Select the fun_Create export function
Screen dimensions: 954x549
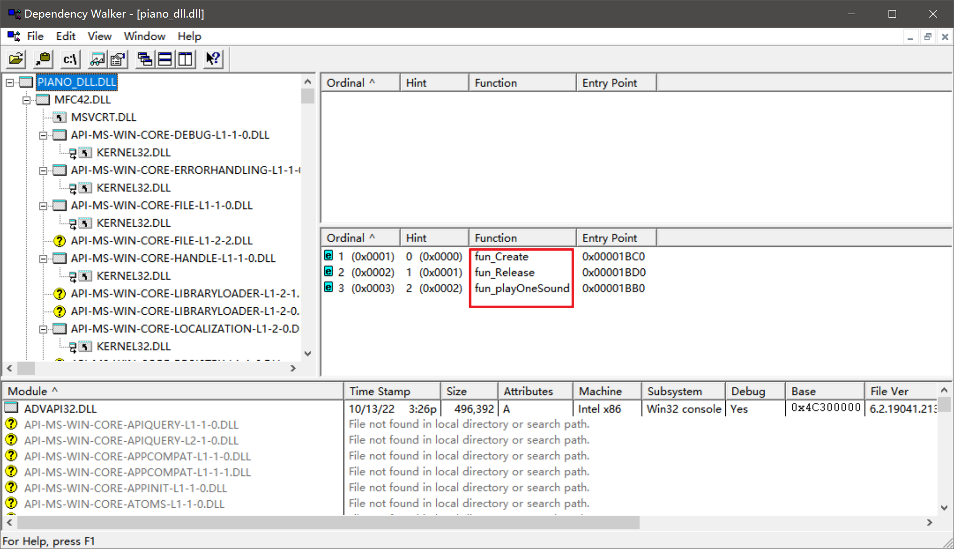pos(501,256)
